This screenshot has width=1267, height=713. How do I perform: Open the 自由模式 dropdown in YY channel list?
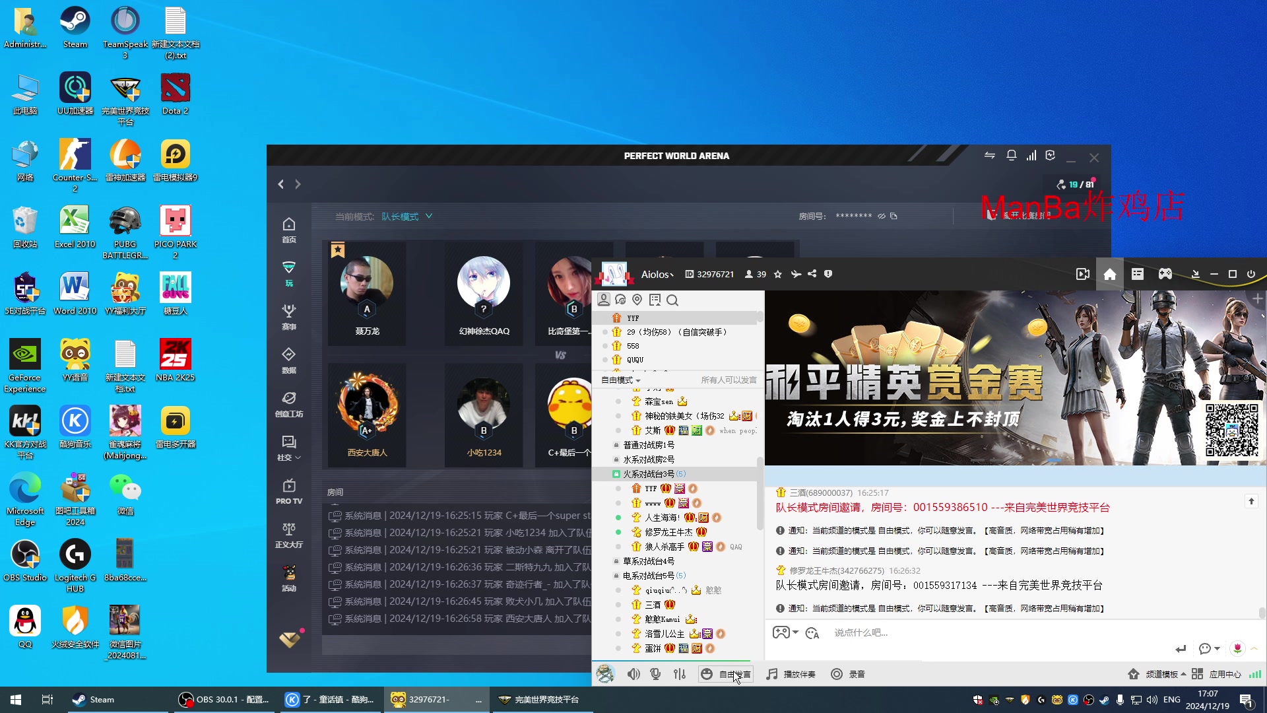[620, 380]
